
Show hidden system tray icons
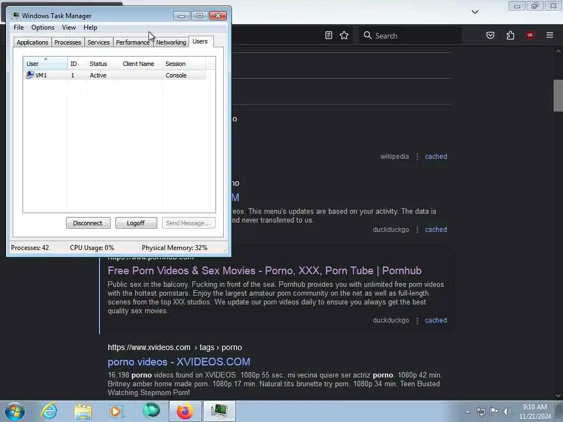tap(467, 412)
